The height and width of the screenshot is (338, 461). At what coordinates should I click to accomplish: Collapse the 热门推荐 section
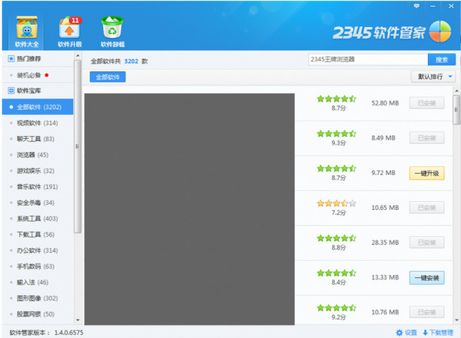[11, 58]
